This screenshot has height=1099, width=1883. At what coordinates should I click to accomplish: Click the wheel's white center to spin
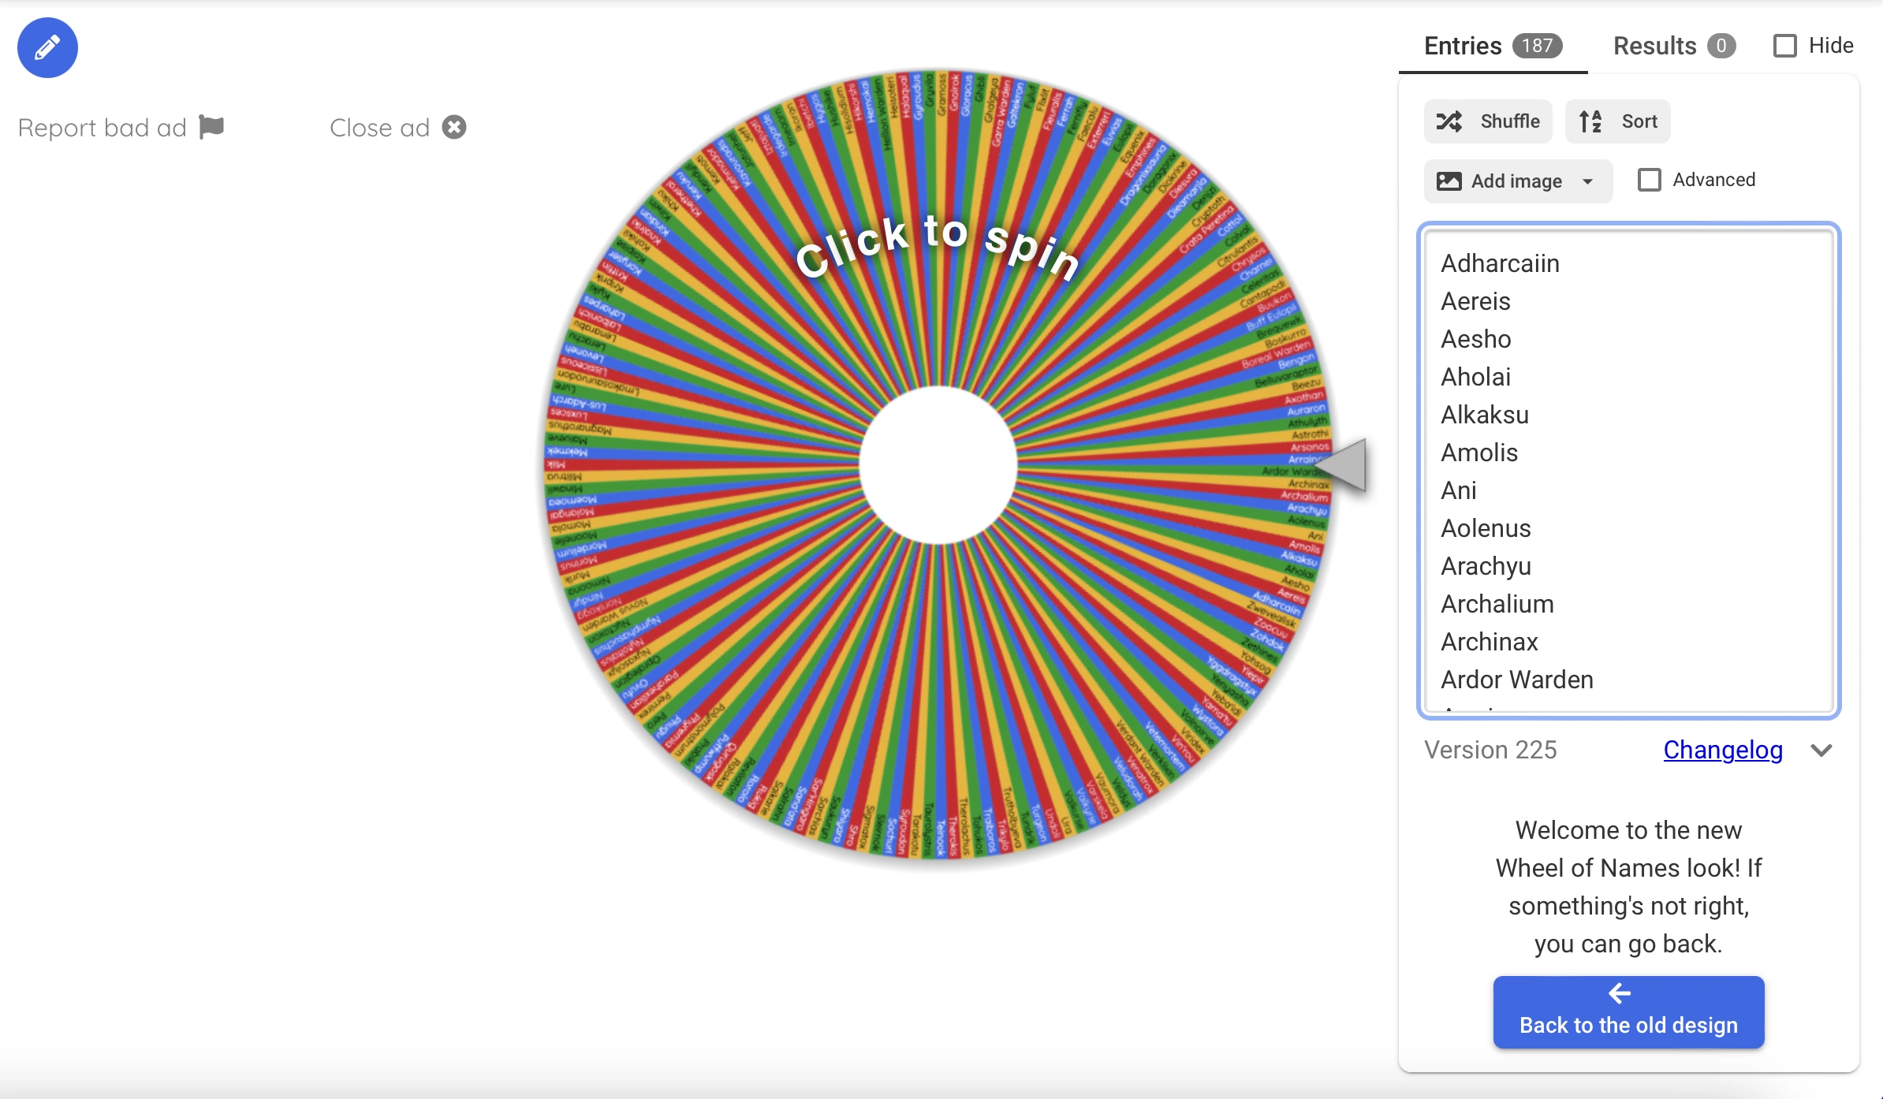pyautogui.click(x=938, y=465)
